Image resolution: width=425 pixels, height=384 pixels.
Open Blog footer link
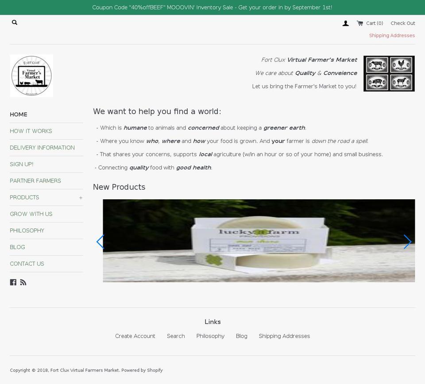pyautogui.click(x=242, y=336)
